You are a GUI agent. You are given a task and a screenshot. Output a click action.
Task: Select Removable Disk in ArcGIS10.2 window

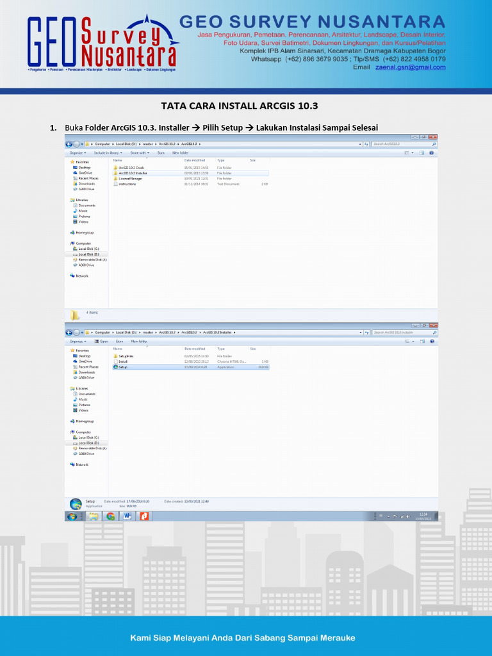pyautogui.click(x=90, y=260)
